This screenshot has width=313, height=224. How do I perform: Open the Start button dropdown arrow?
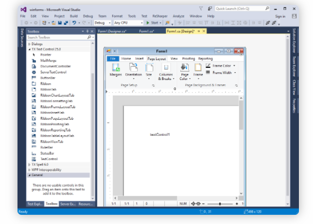pos(160,23)
